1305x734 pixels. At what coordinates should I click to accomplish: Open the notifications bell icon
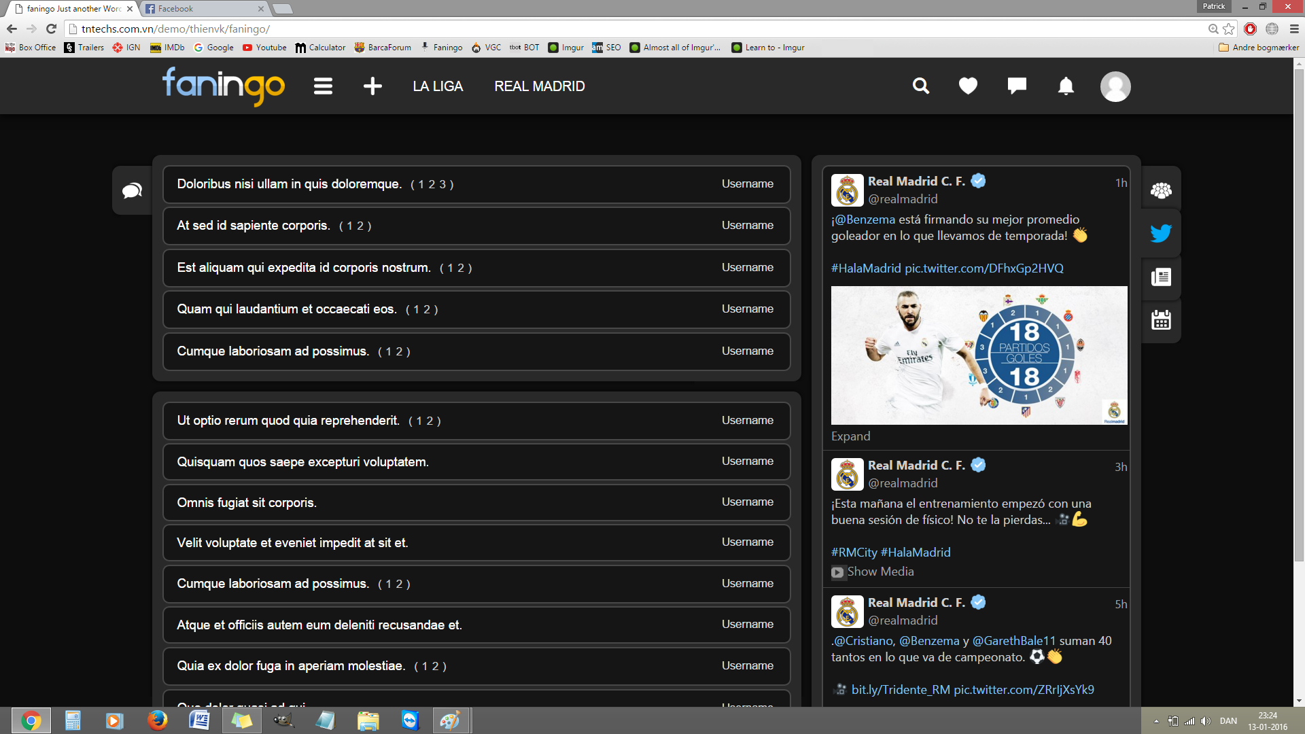1066,86
